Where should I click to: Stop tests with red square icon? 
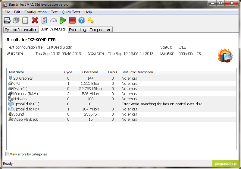point(72,20)
